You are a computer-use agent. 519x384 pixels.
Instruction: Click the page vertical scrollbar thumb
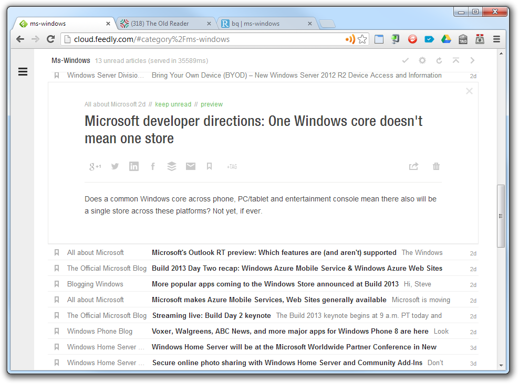click(x=501, y=216)
